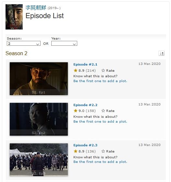Open the Episode #2.1 title link
Screen dimensions: 171x182
(85, 65)
